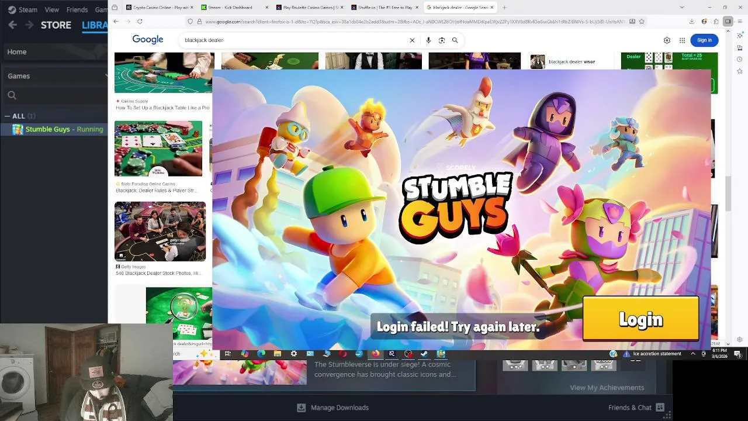Click the Google Sign in button
This screenshot has width=748, height=421.
coord(704,40)
